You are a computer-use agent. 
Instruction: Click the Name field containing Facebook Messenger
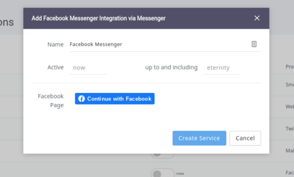click(x=165, y=45)
